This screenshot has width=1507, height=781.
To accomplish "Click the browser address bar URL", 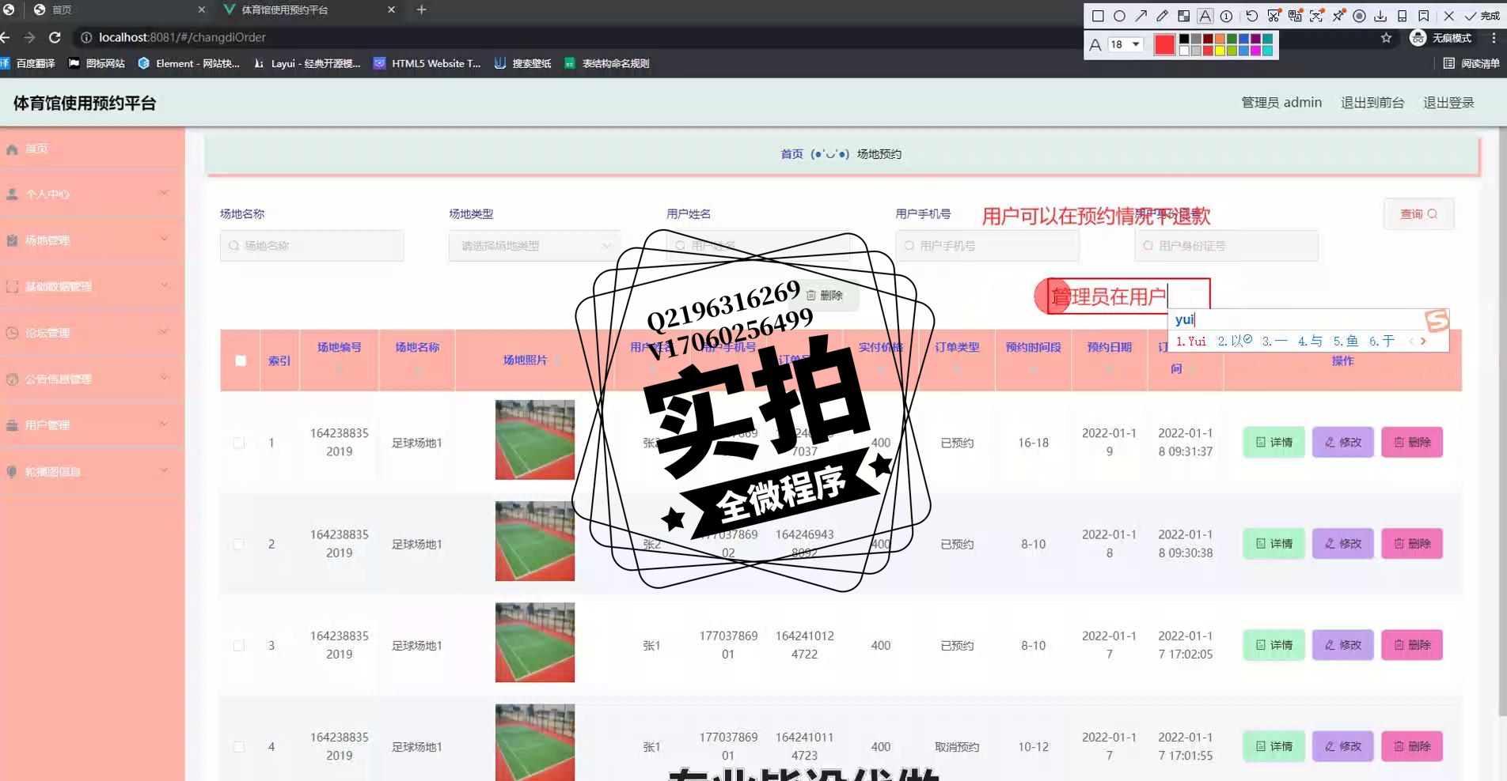I will click(182, 37).
